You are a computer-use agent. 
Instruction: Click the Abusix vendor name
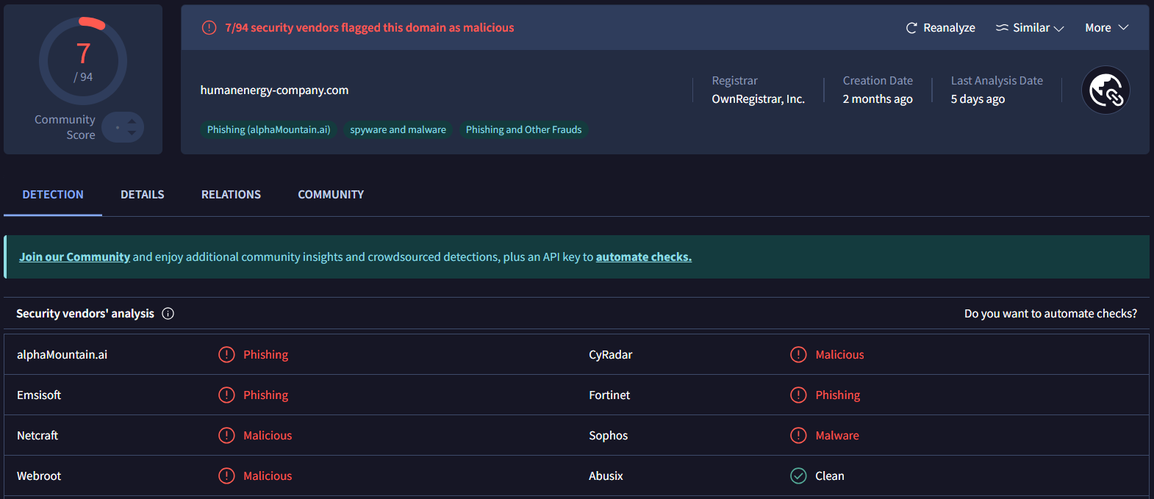click(x=606, y=476)
